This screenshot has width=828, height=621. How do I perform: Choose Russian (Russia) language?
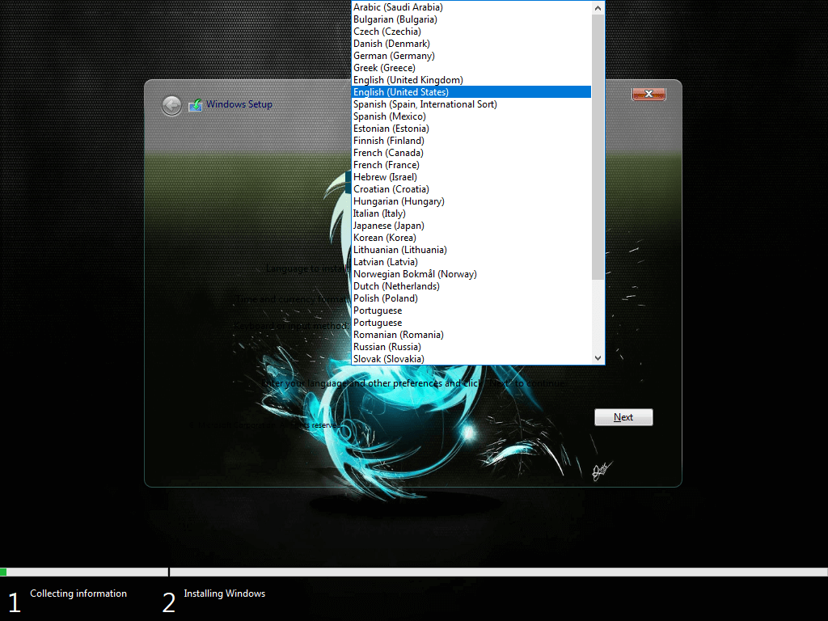(x=471, y=348)
